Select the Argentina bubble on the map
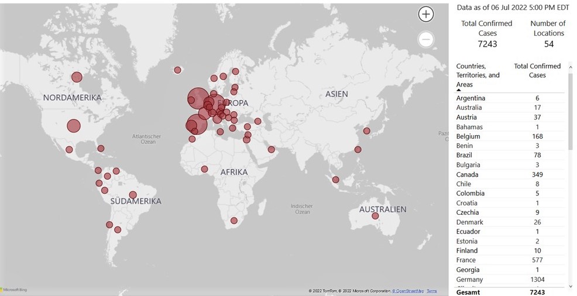577x296 pixels. [x=118, y=230]
